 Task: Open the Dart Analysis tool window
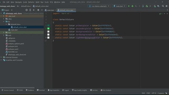click(106, 90)
